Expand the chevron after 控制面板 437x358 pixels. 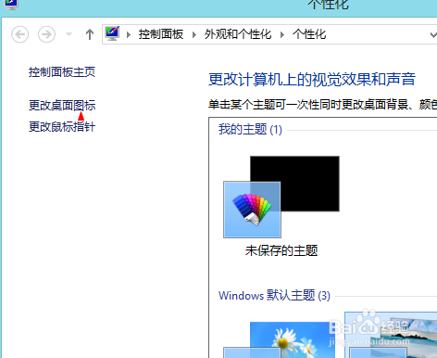194,34
